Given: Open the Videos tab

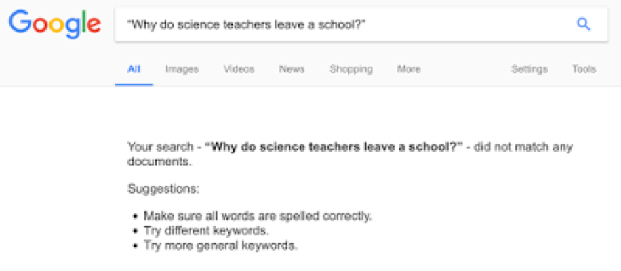Looking at the screenshot, I should tap(239, 69).
